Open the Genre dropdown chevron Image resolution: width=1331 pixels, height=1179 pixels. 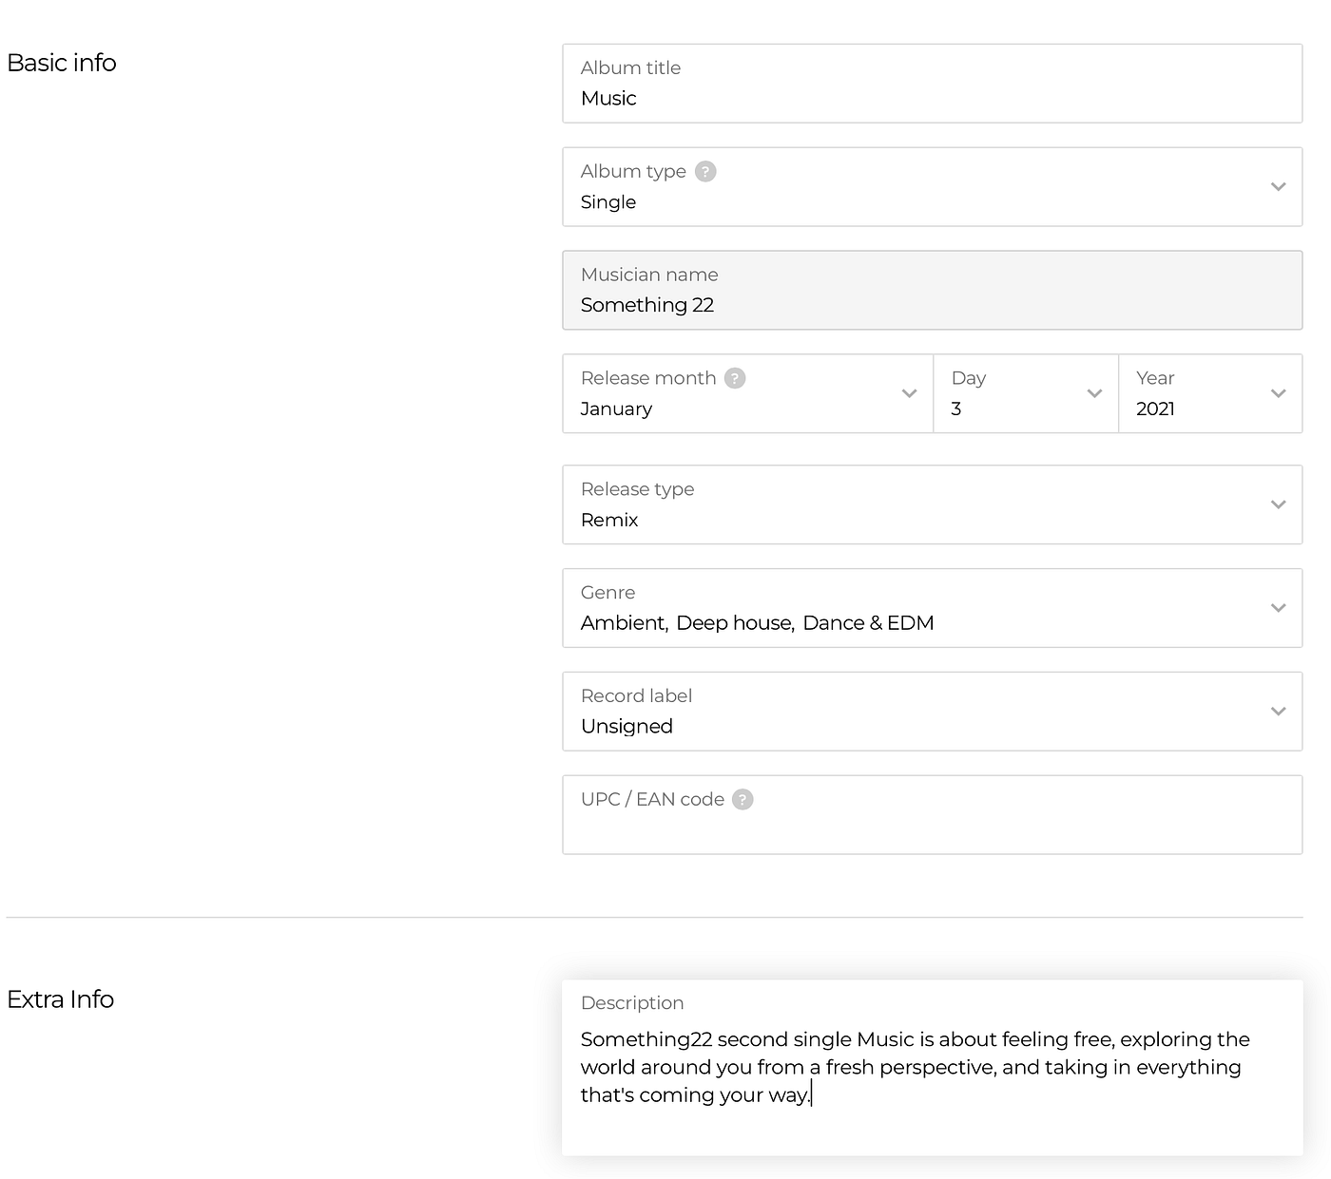[x=1278, y=608]
